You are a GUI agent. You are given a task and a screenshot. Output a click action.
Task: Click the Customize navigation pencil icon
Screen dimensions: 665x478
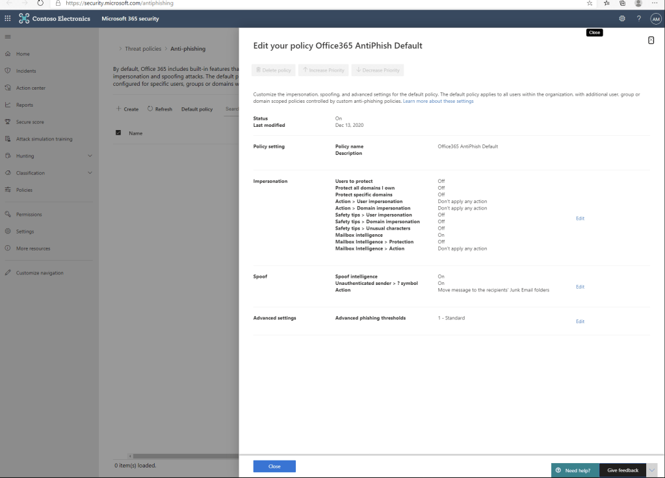click(x=8, y=272)
